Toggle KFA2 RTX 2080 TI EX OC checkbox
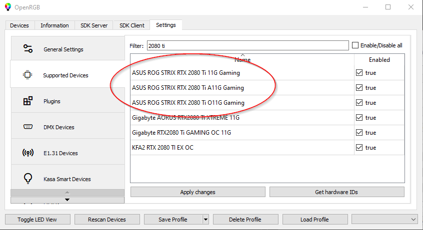Viewport: 423px width, 230px height. coord(359,148)
